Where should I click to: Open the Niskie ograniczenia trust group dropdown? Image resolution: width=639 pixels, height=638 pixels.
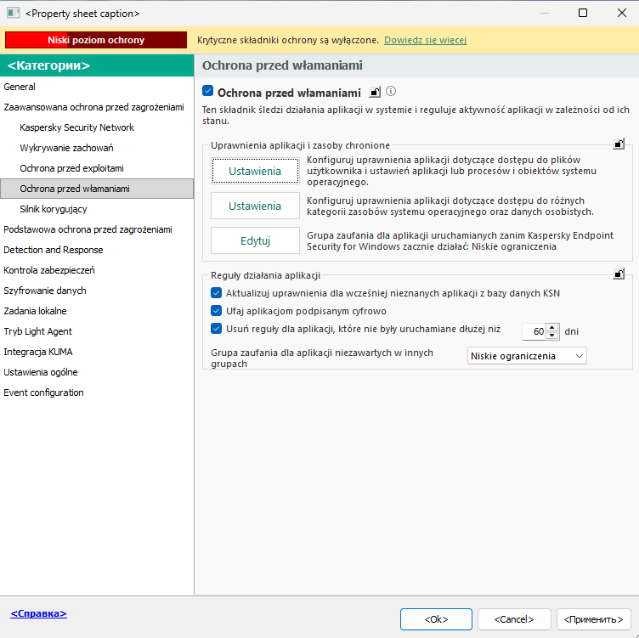(x=527, y=356)
